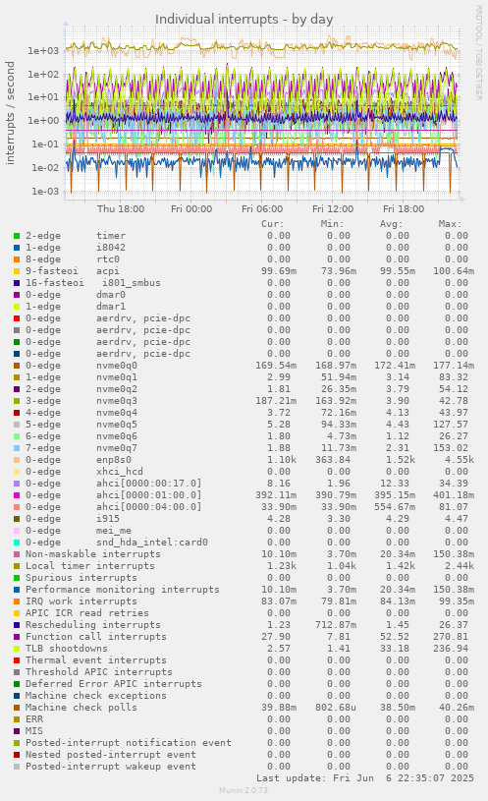The image size is (488, 801).
Task: Click the Avg column header
Action: tap(391, 224)
